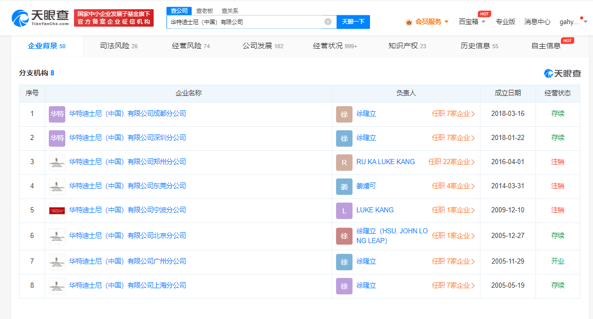Image resolution: width=593 pixels, height=319 pixels.
Task: Open 华特迪士尼（中国）有限公司成都分公司 link
Action: click(127, 114)
